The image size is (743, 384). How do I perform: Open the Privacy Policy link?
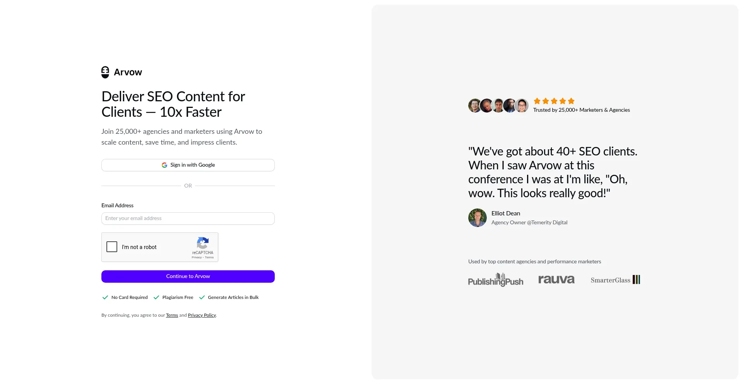click(202, 316)
